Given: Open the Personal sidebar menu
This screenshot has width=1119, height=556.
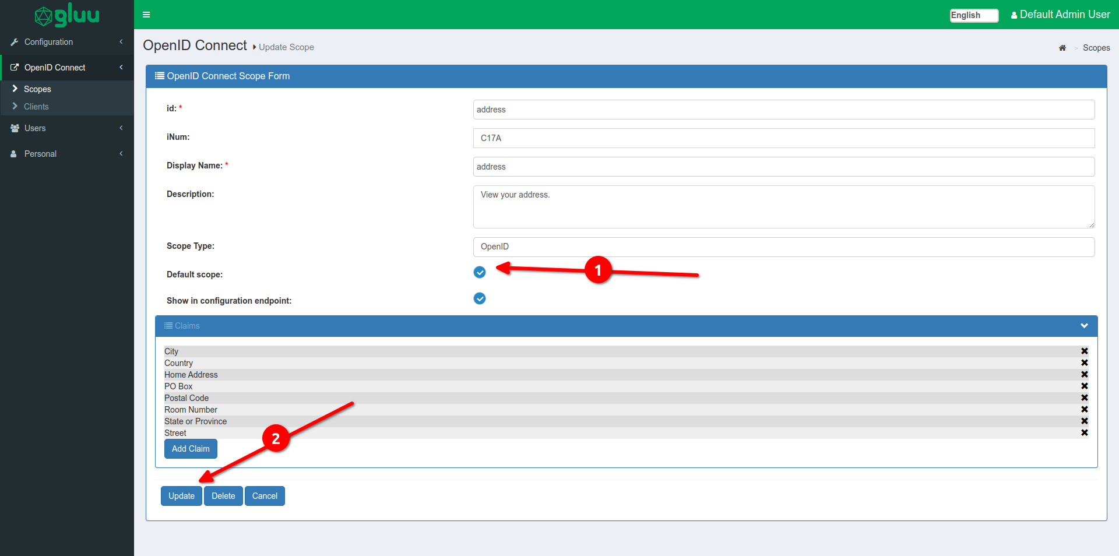Looking at the screenshot, I should (x=67, y=154).
